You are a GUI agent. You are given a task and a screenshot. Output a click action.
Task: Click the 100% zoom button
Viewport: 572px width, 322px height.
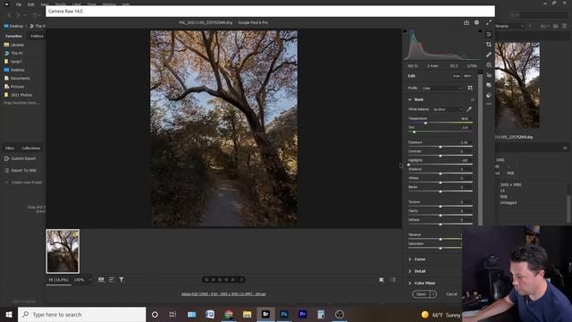[x=79, y=280]
